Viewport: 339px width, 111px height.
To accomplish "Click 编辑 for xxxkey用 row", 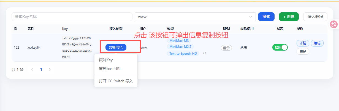I will (x=317, y=43).
